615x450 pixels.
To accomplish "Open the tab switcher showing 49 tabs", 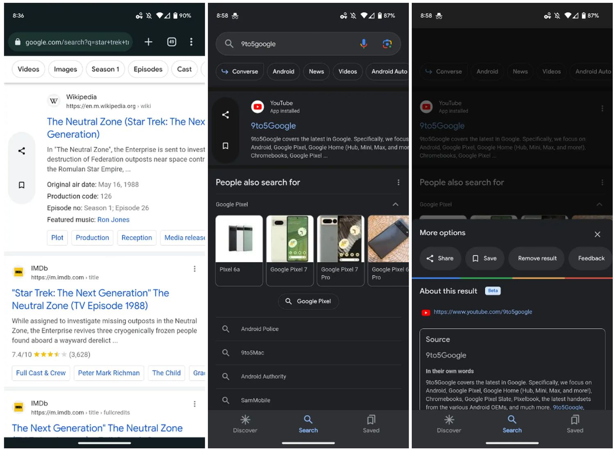I will click(172, 42).
